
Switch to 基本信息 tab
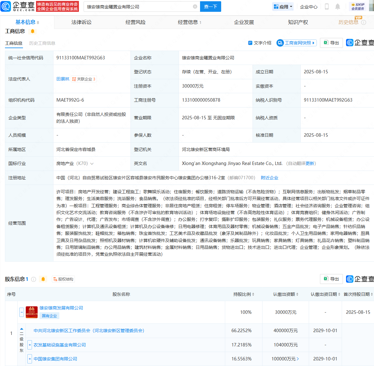[27, 22]
